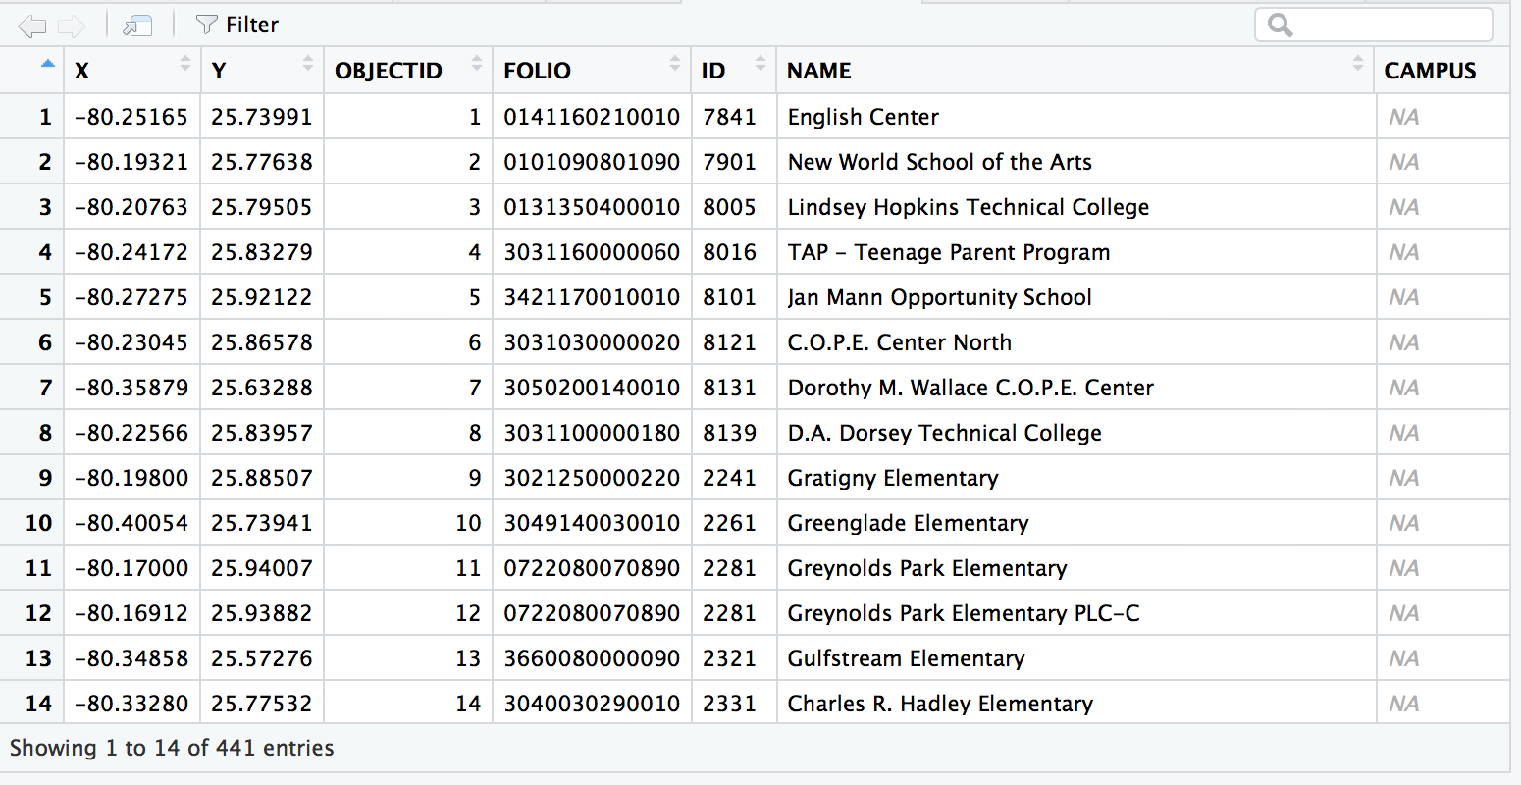Image resolution: width=1521 pixels, height=785 pixels.
Task: Select cell 'New World School of the Arts'
Action: [1075, 162]
